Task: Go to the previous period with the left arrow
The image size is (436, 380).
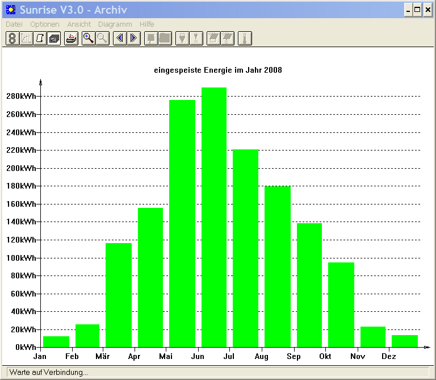Action: coord(120,39)
